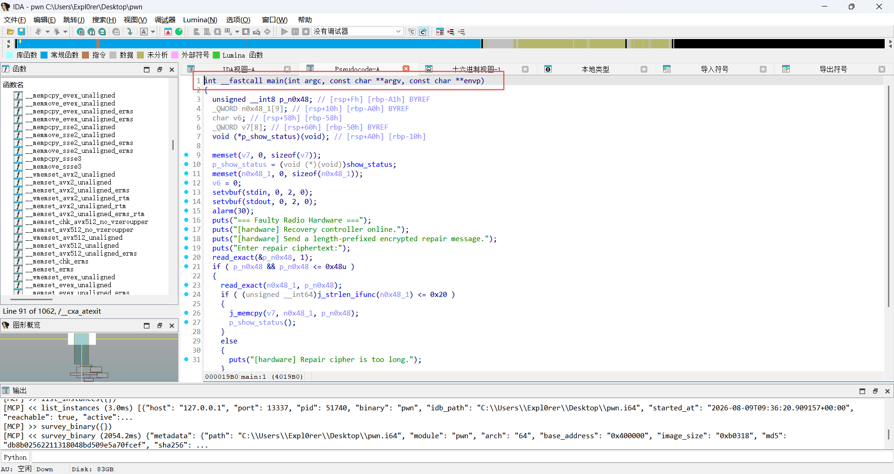Click the open file folder icon

click(x=10, y=32)
